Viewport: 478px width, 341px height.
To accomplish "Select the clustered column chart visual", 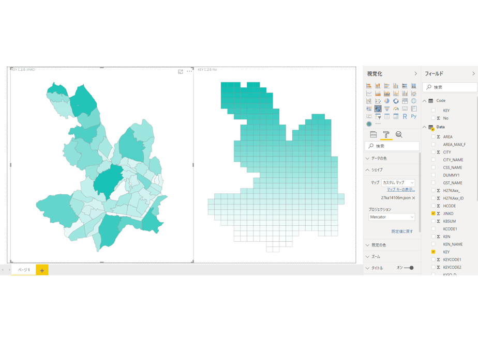I will [396, 86].
